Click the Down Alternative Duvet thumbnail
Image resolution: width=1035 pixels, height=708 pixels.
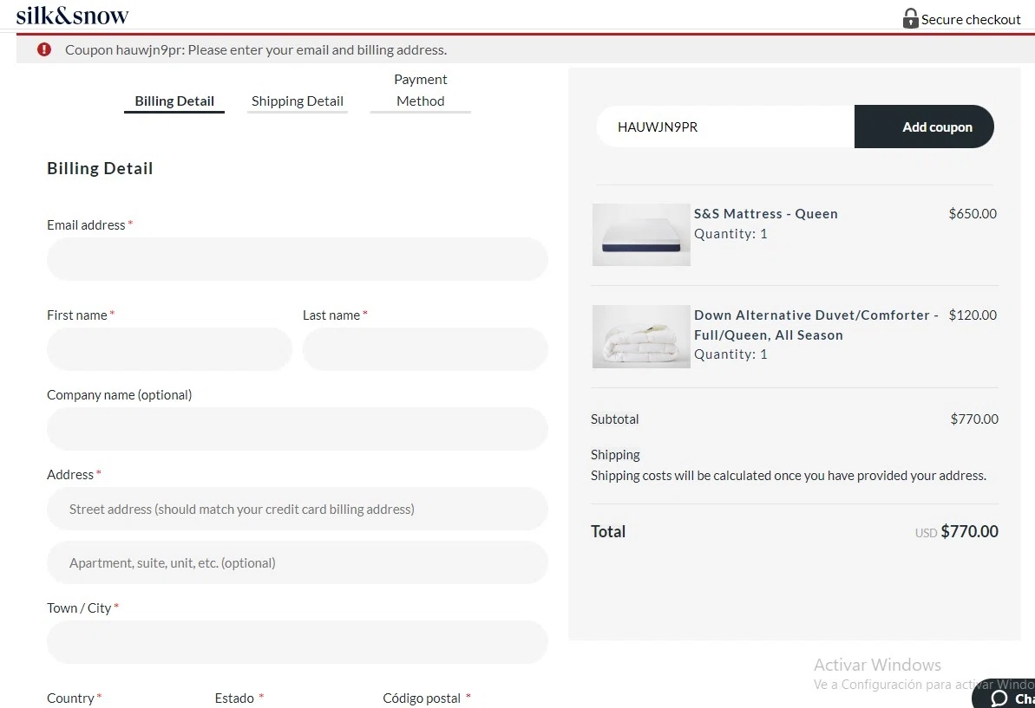coord(641,336)
